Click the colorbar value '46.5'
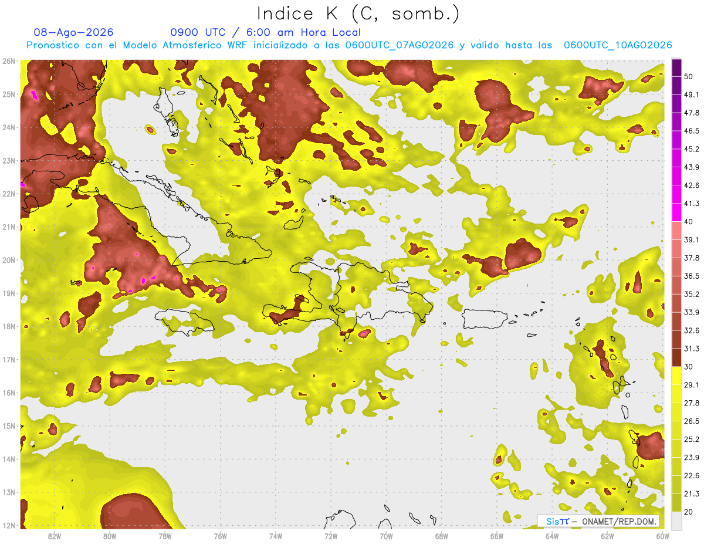Viewport: 704px width, 544px height. pyautogui.click(x=692, y=131)
